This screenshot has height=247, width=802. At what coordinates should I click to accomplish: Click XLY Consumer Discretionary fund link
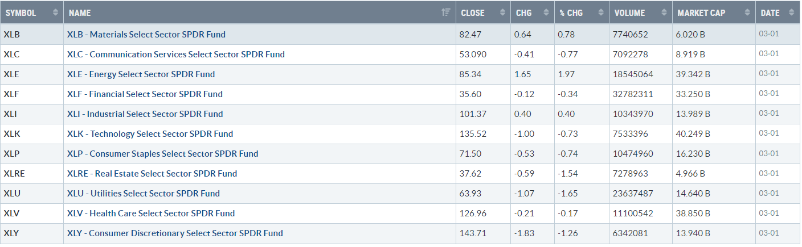175,233
